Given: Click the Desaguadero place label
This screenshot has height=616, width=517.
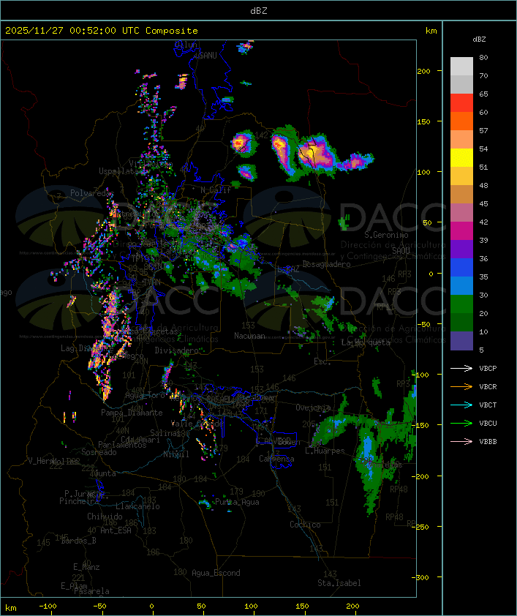Looking at the screenshot, I should click(326, 264).
